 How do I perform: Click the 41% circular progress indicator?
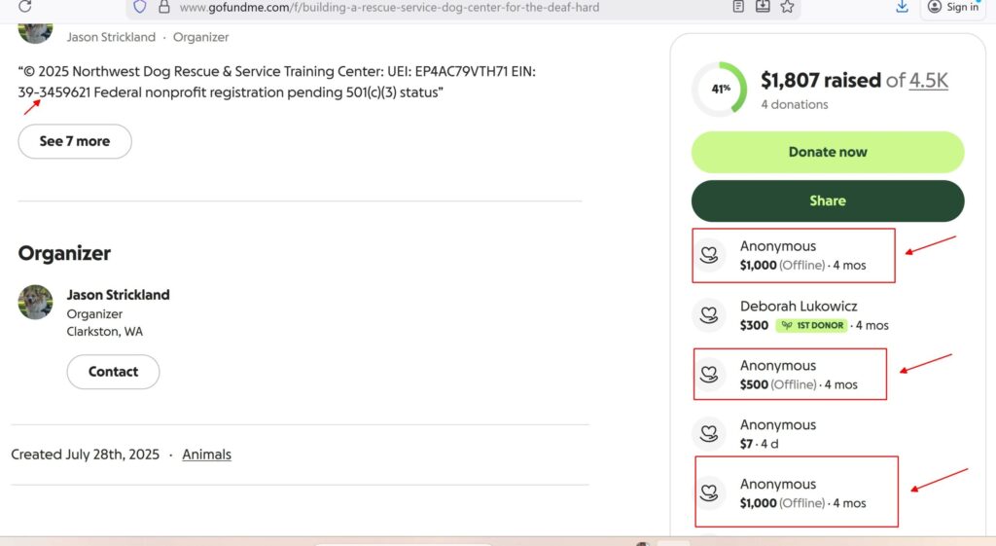pyautogui.click(x=720, y=90)
